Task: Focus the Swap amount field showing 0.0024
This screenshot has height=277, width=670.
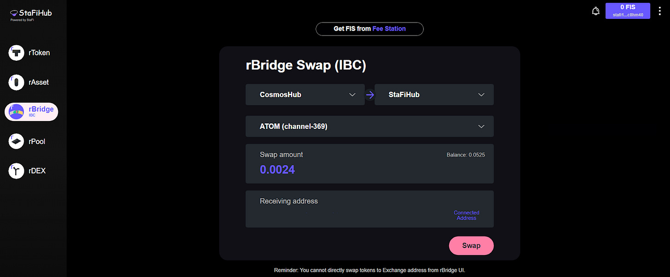Action: tap(370, 164)
